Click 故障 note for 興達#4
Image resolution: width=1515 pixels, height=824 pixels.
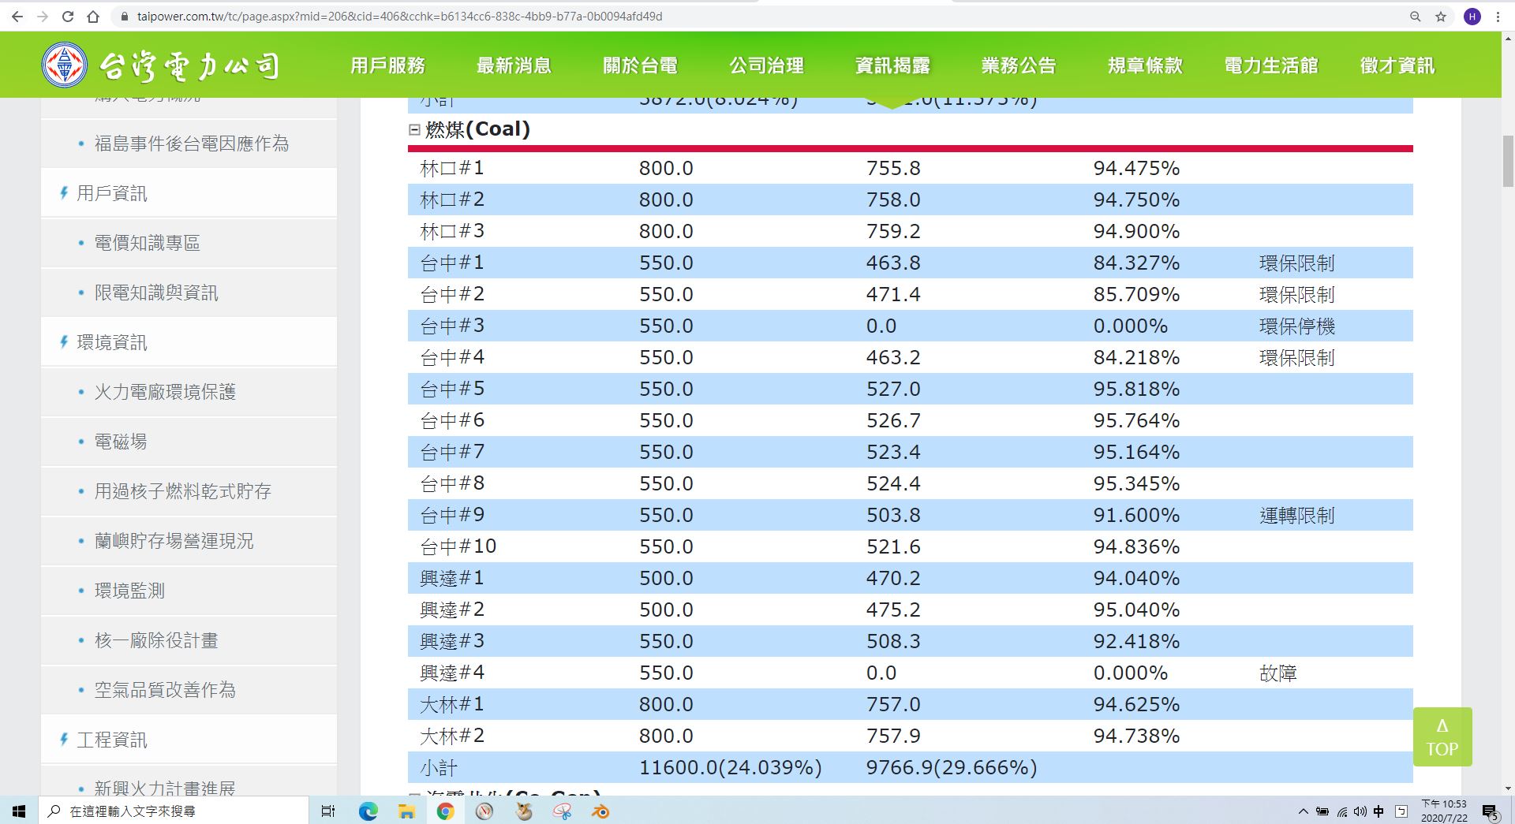(x=1278, y=673)
